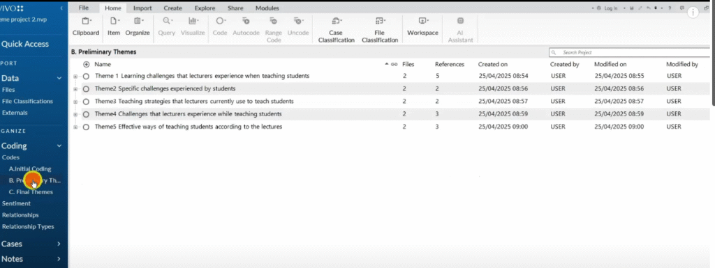The image size is (715, 268).
Task: Open the Clipboard ribbon group
Action: click(x=86, y=26)
